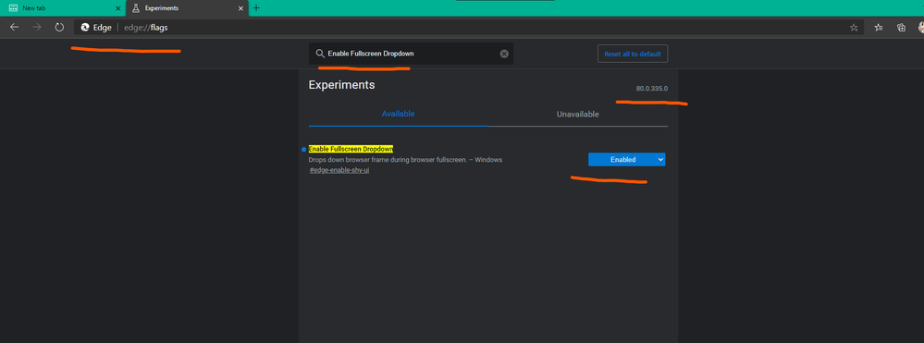
Task: Close the New tab tab
Action: coord(117,8)
